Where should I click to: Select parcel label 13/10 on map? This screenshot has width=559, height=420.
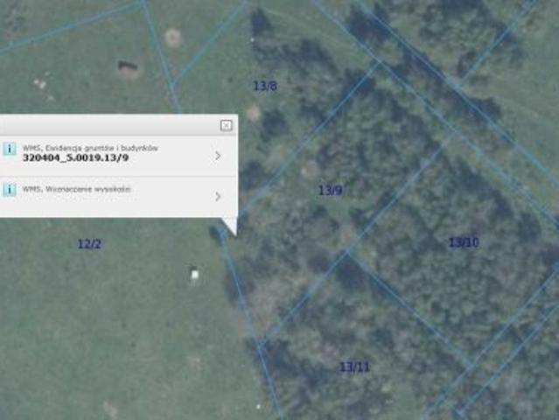click(464, 241)
